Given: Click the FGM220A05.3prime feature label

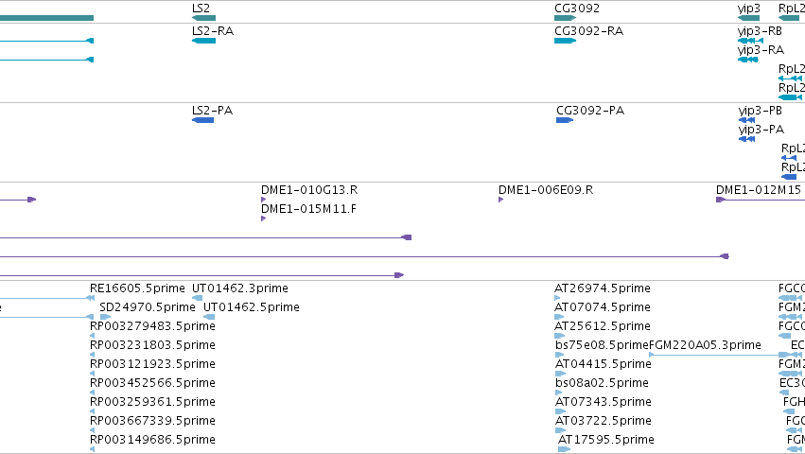Looking at the screenshot, I should coord(705,344).
